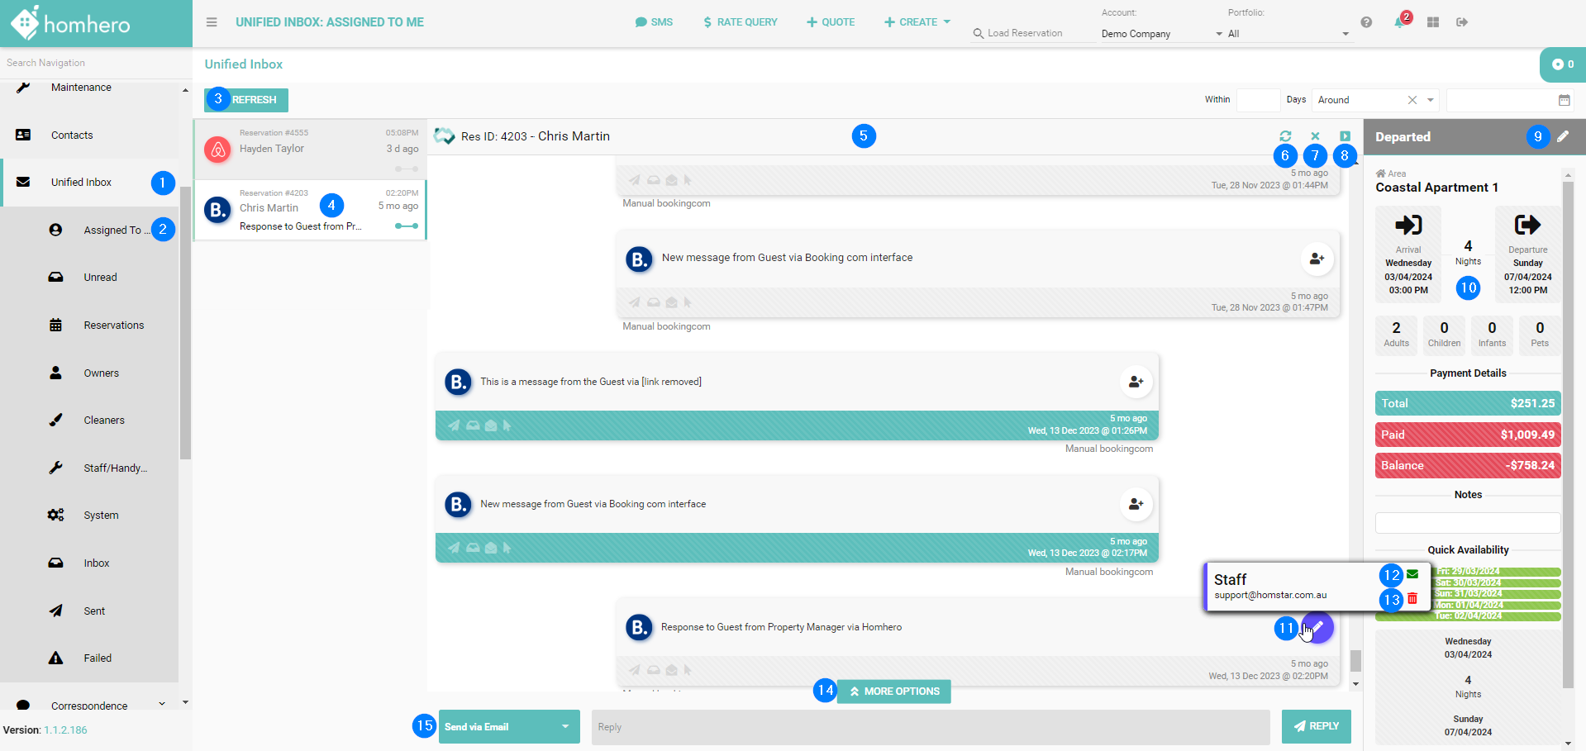Expand the Create menu in top bar
The image size is (1586, 751).
[x=917, y=22]
